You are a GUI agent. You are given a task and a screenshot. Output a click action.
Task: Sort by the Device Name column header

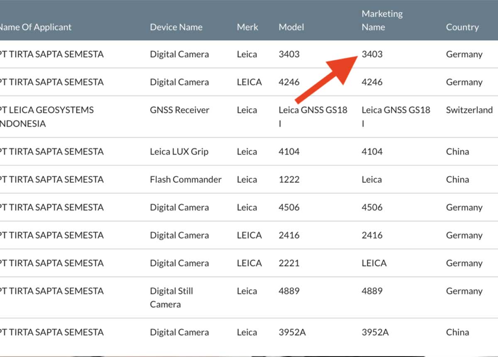176,27
